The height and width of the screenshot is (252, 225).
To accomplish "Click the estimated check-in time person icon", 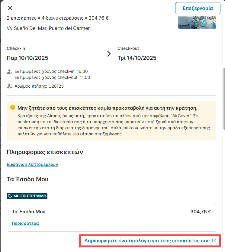I will (9, 72).
